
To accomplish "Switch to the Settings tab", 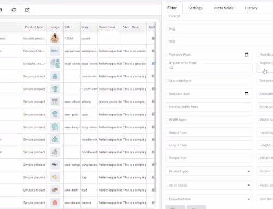I will 195,8.
